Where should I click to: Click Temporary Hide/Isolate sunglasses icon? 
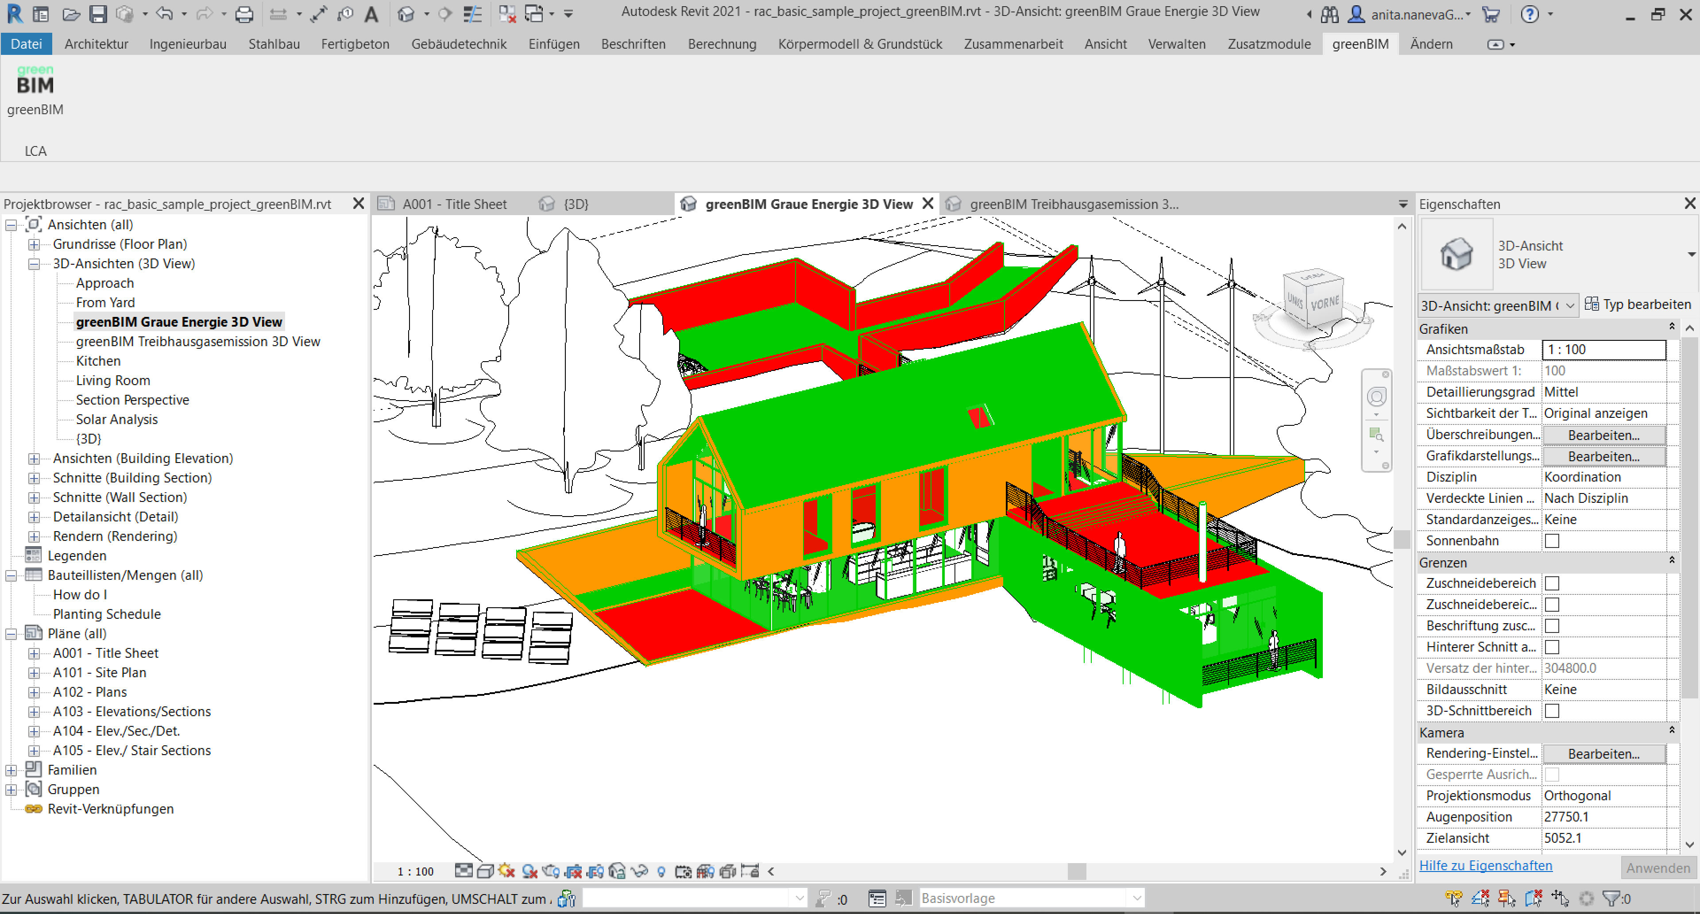tap(639, 871)
